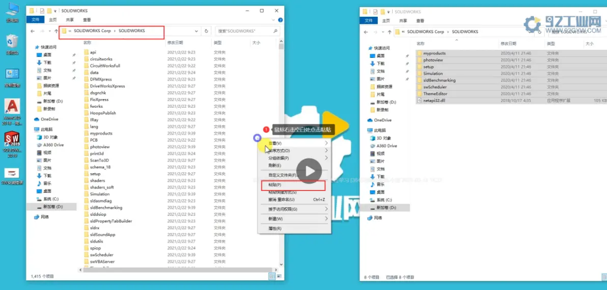Viewport: 607px width, 290px height.
Task: Go up one folder in left window
Action: pos(56,31)
